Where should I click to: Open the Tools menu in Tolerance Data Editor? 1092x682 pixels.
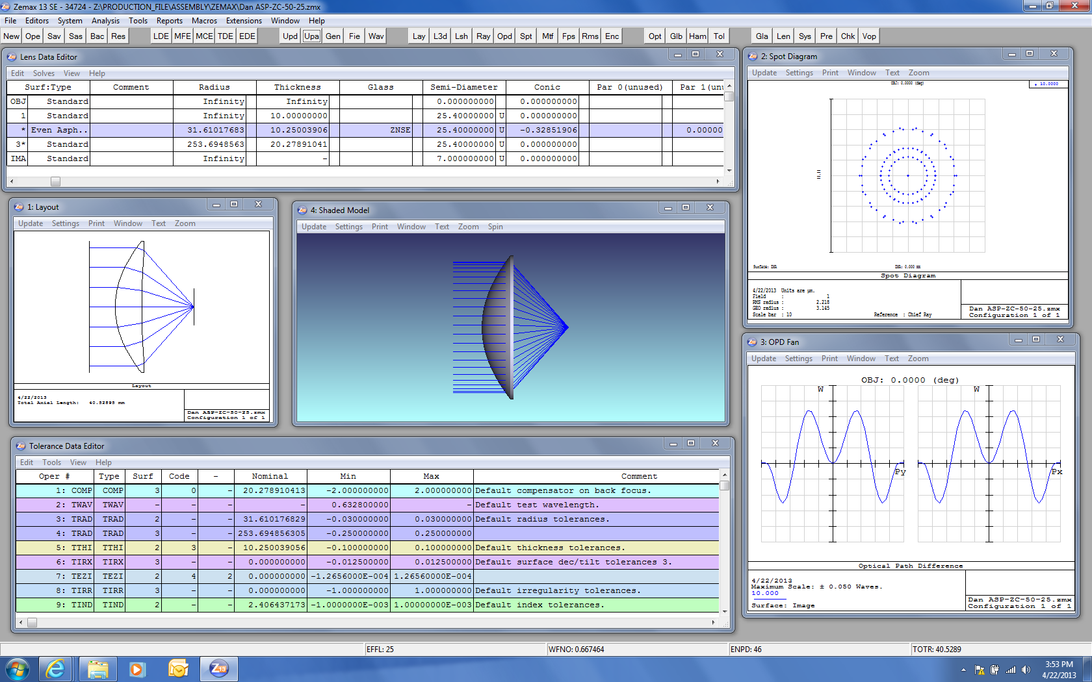51,462
